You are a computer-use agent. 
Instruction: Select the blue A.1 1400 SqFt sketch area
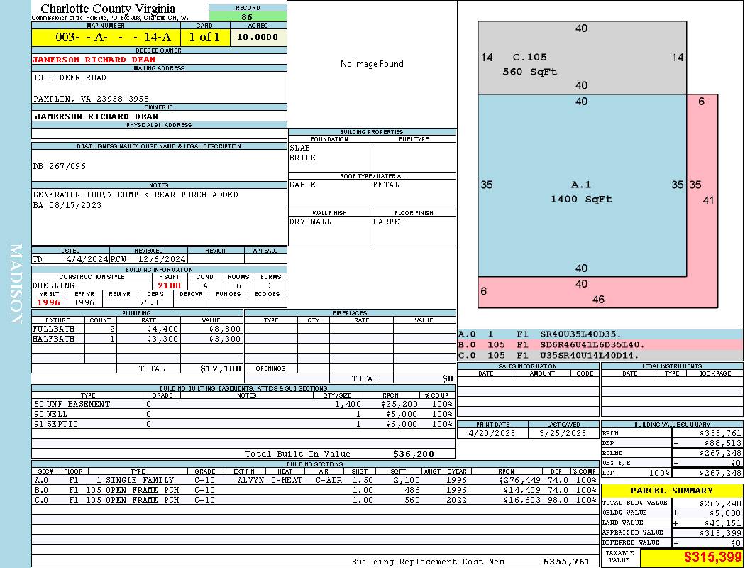(582, 185)
